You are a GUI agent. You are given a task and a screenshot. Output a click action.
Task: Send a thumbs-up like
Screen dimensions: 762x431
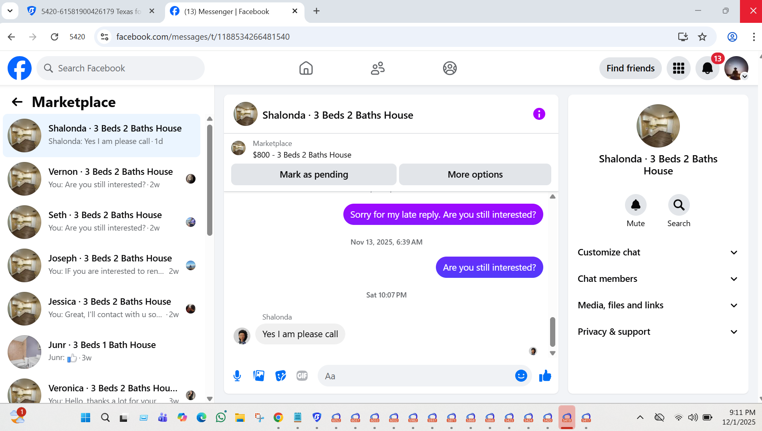click(545, 376)
